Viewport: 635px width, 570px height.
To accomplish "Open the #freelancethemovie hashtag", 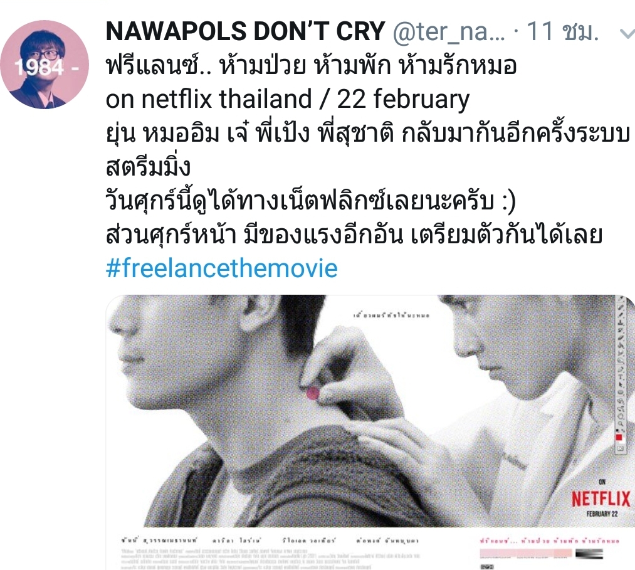I will click(x=221, y=268).
